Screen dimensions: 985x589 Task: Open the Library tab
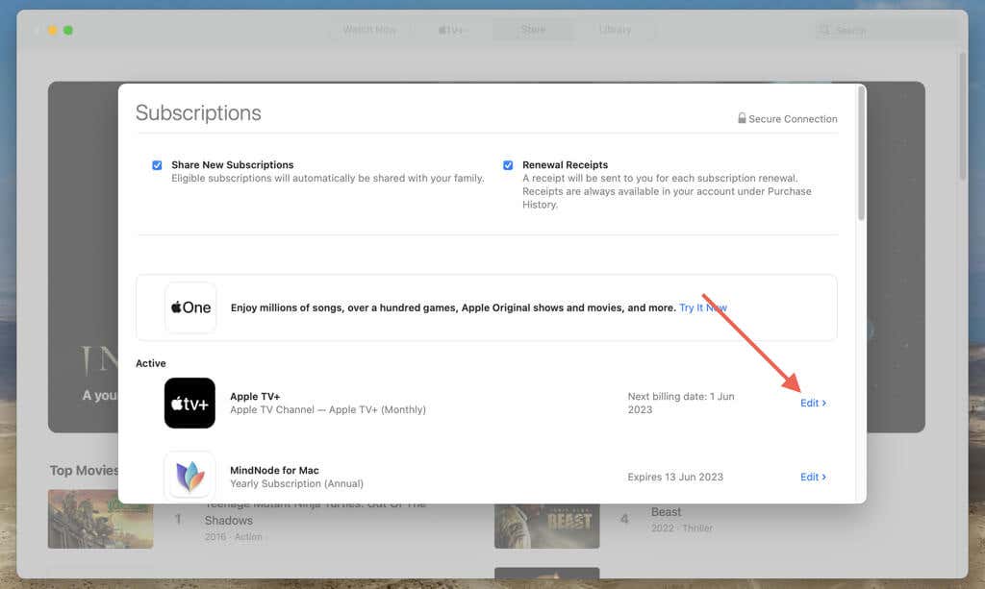click(617, 30)
